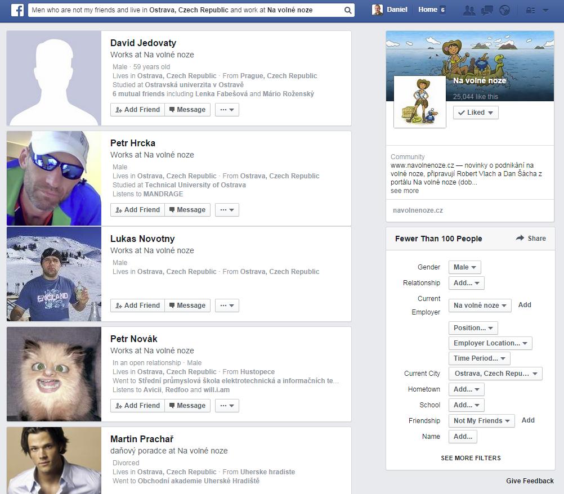This screenshot has width=564, height=494.
Task: Add Petr Hrcka as a friend
Action: pos(137,210)
